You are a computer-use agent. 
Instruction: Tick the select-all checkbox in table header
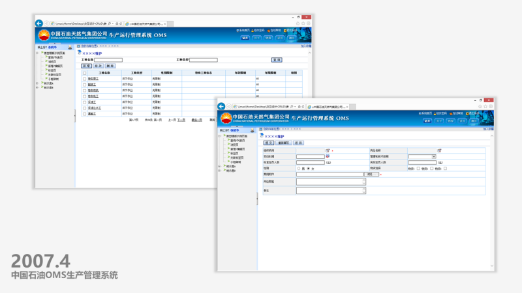coord(85,73)
